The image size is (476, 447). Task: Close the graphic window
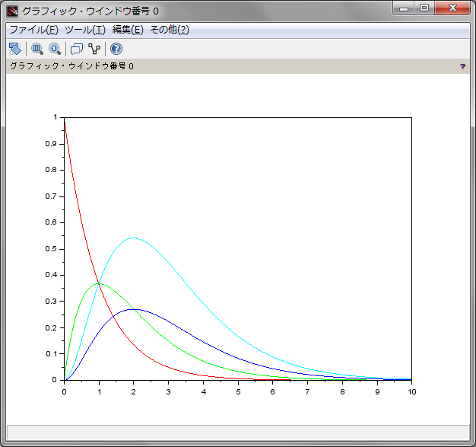pyautogui.click(x=453, y=8)
